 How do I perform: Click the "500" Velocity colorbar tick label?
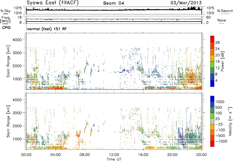point(219,107)
